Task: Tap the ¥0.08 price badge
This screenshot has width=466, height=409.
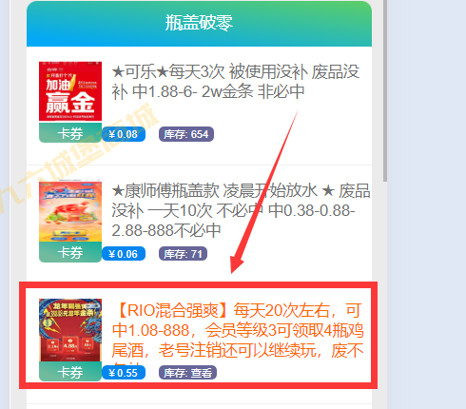Action: coord(124,134)
